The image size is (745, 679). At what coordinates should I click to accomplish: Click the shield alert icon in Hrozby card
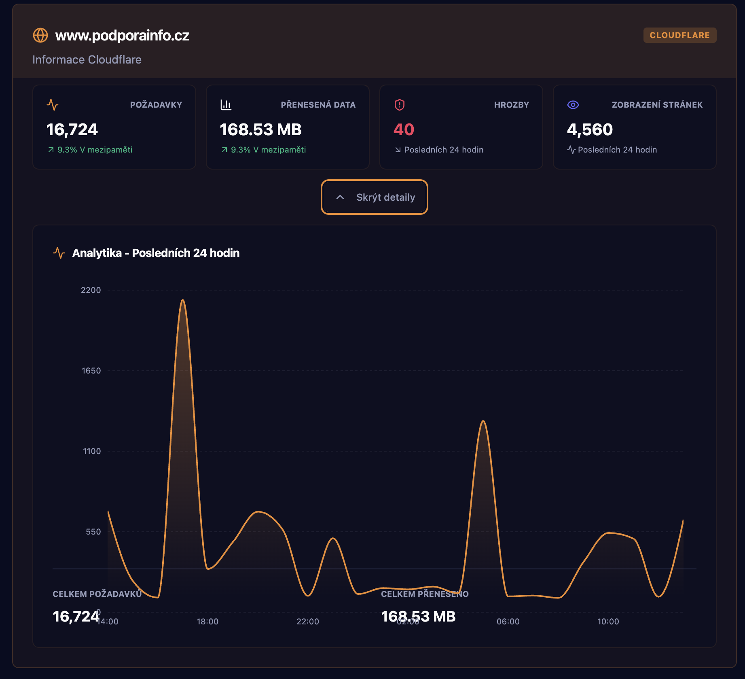tap(399, 105)
